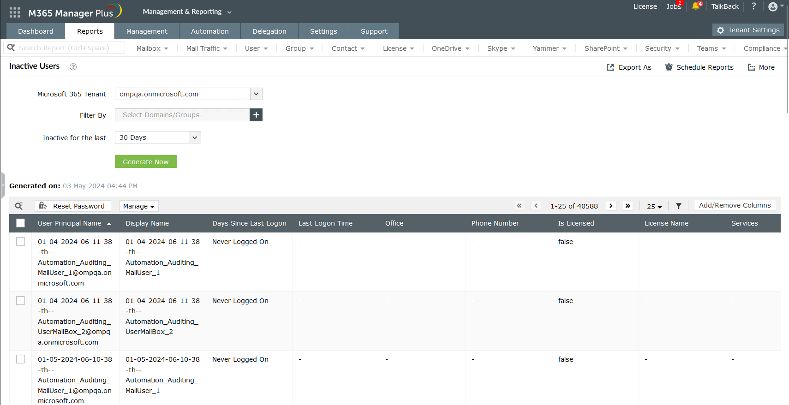The height and width of the screenshot is (405, 789).
Task: Click the Select Domains/Groups filter field
Action: pos(182,115)
